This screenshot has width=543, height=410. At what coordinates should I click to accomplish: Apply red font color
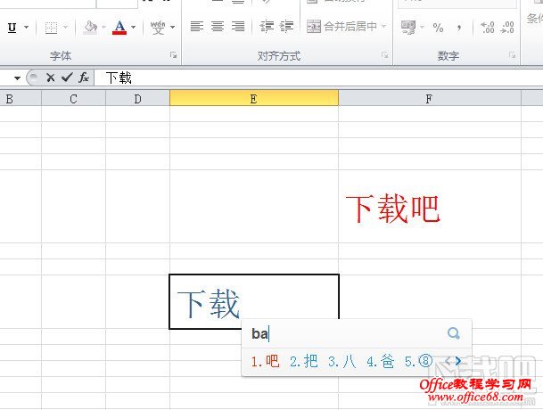pos(119,27)
